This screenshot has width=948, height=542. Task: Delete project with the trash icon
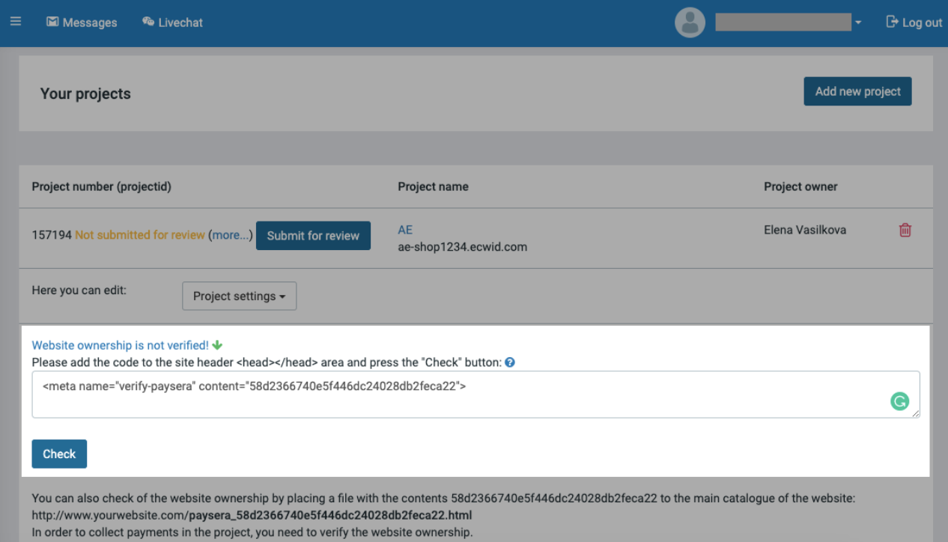point(905,231)
